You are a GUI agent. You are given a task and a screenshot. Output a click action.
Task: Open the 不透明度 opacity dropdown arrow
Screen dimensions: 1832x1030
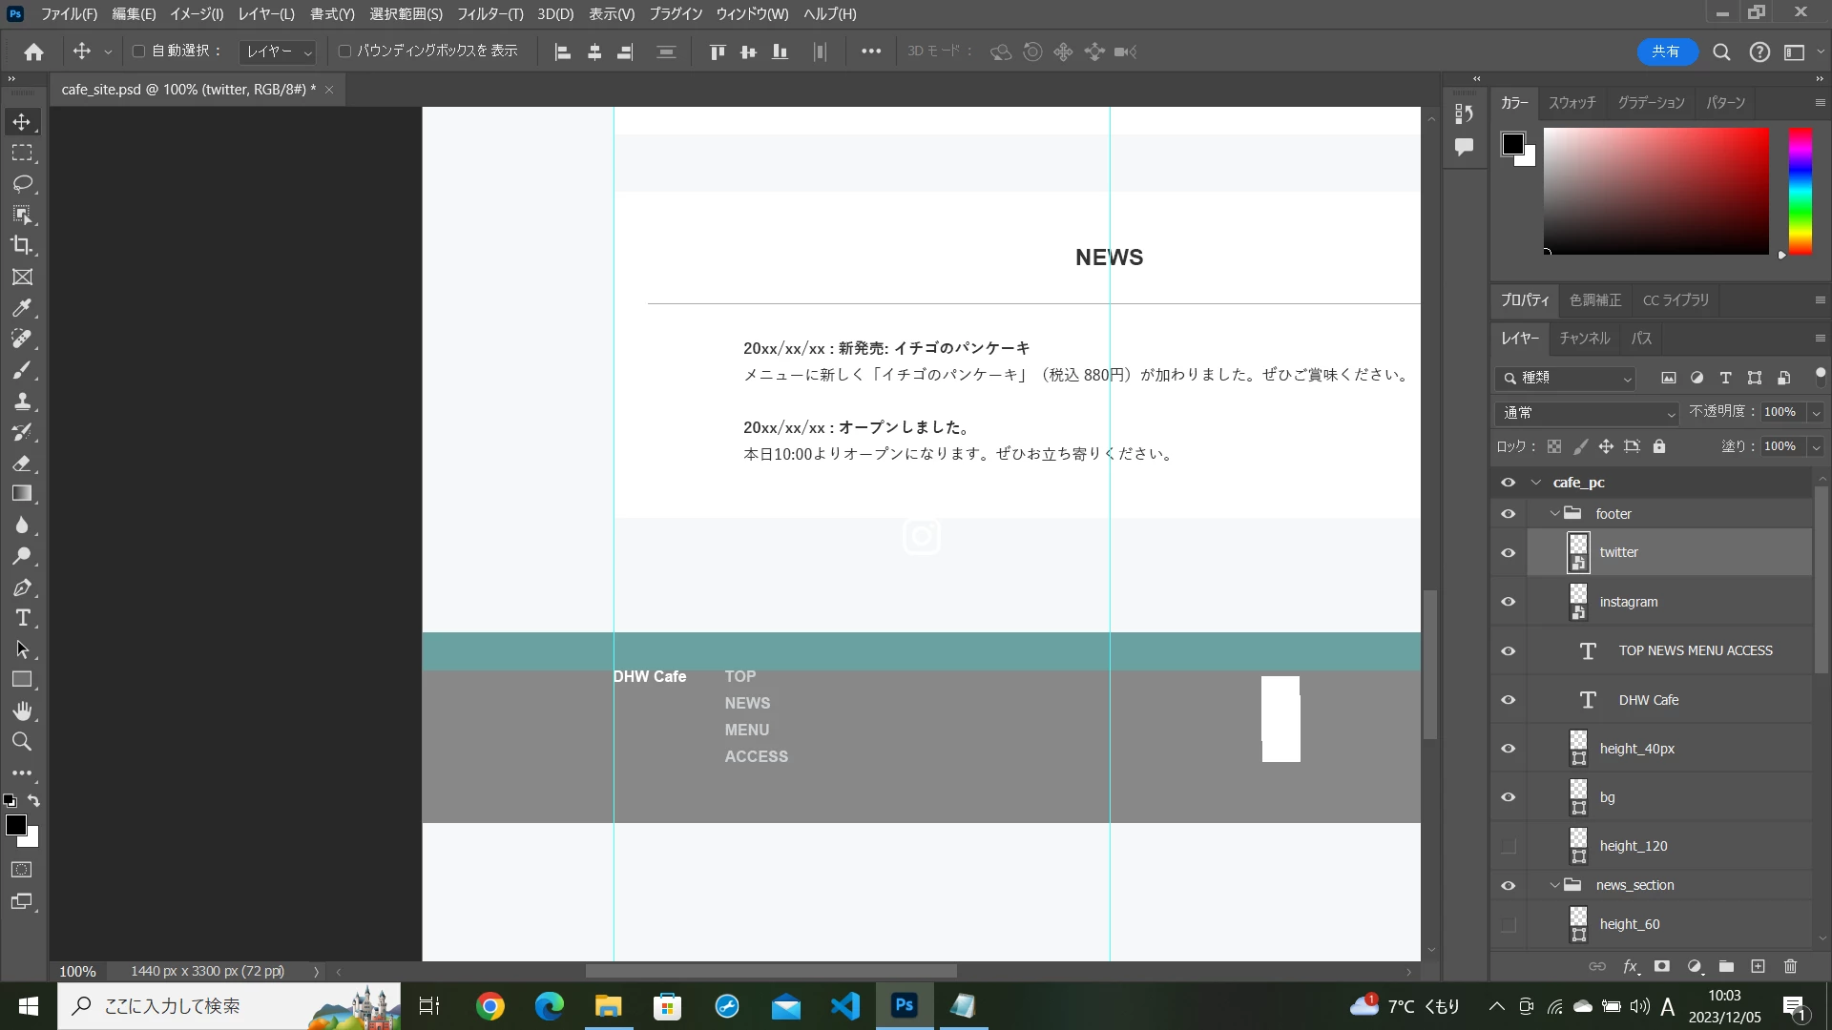point(1816,412)
